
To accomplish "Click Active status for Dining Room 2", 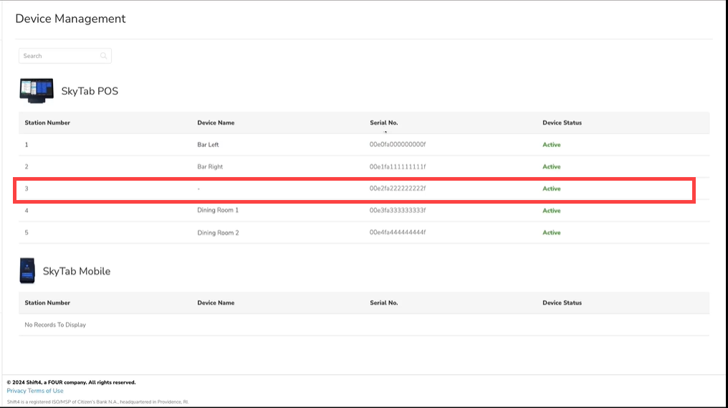I will [551, 232].
